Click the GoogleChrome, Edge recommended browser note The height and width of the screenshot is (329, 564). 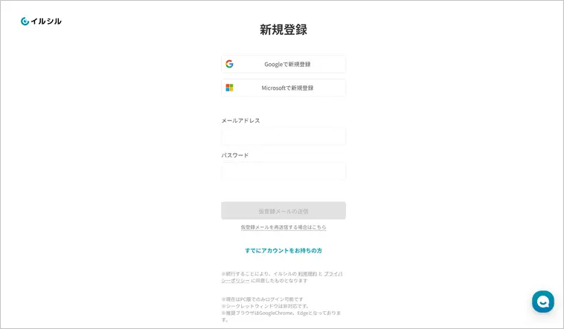point(281,316)
